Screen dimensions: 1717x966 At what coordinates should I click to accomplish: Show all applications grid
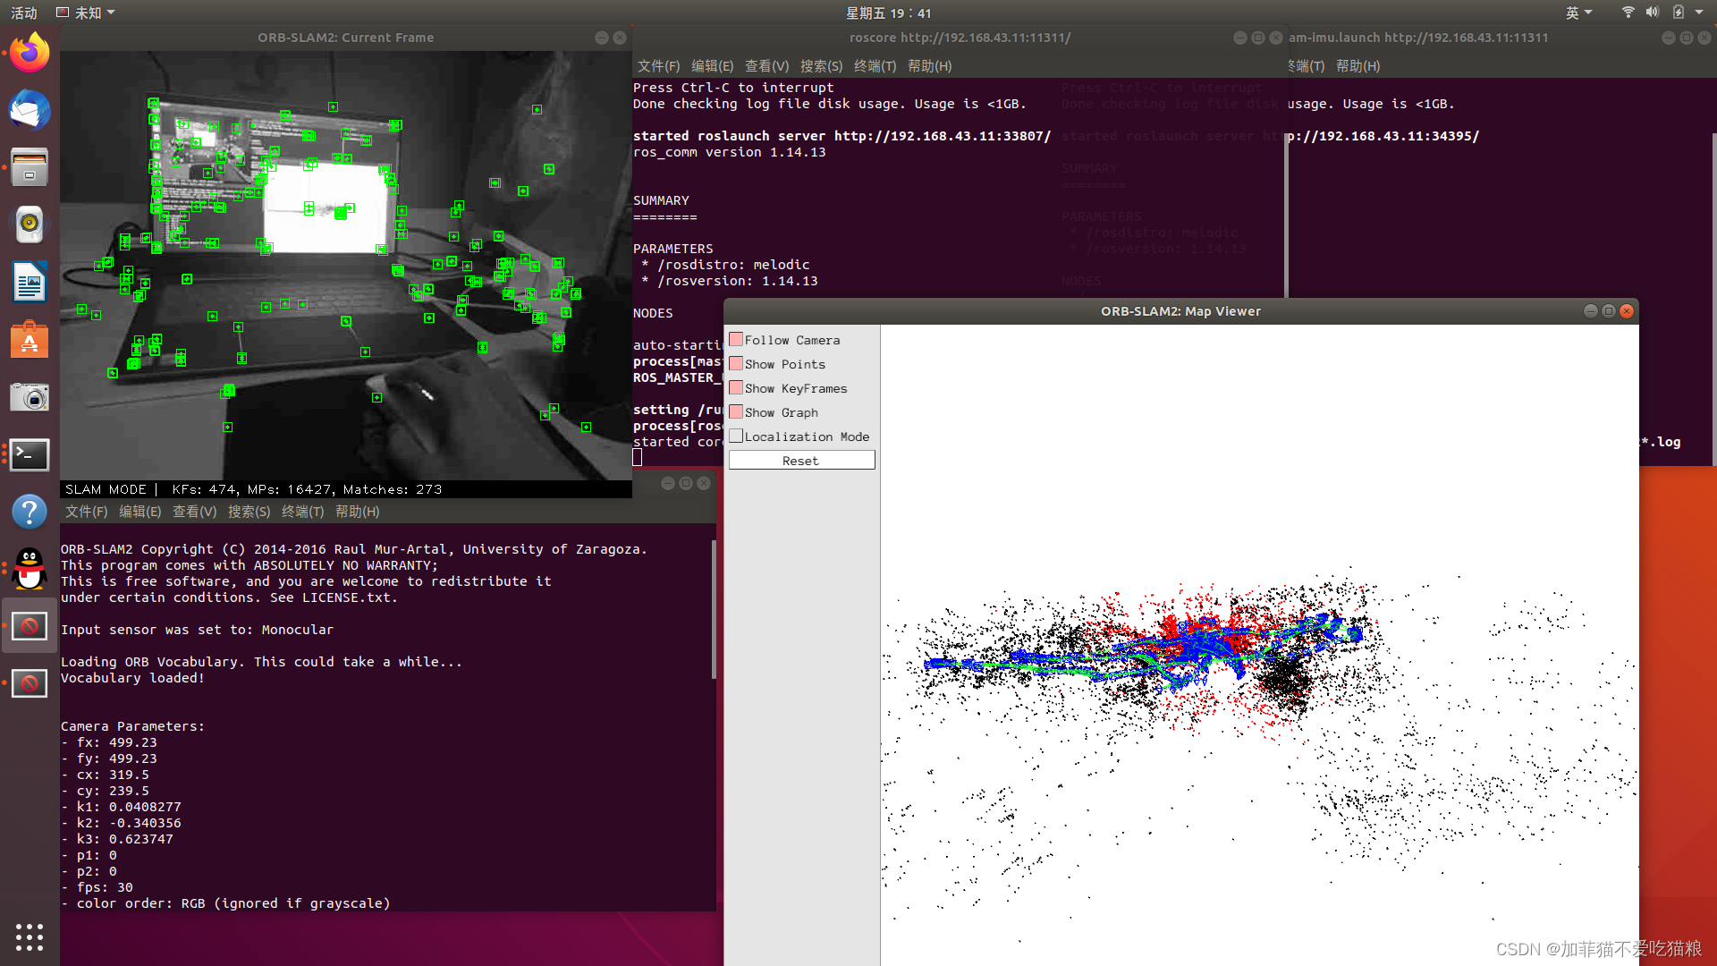30,936
